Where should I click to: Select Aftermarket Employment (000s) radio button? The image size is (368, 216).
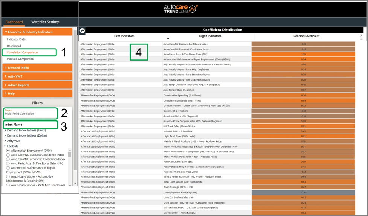click(x=8, y=151)
